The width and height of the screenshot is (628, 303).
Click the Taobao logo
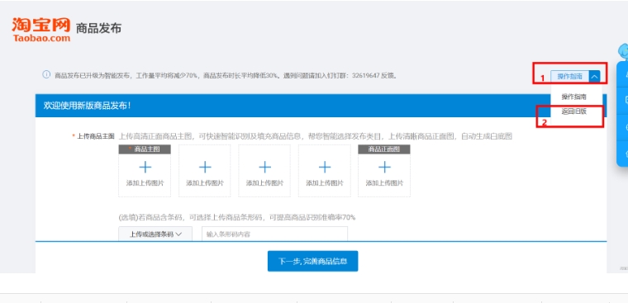pyautogui.click(x=40, y=30)
